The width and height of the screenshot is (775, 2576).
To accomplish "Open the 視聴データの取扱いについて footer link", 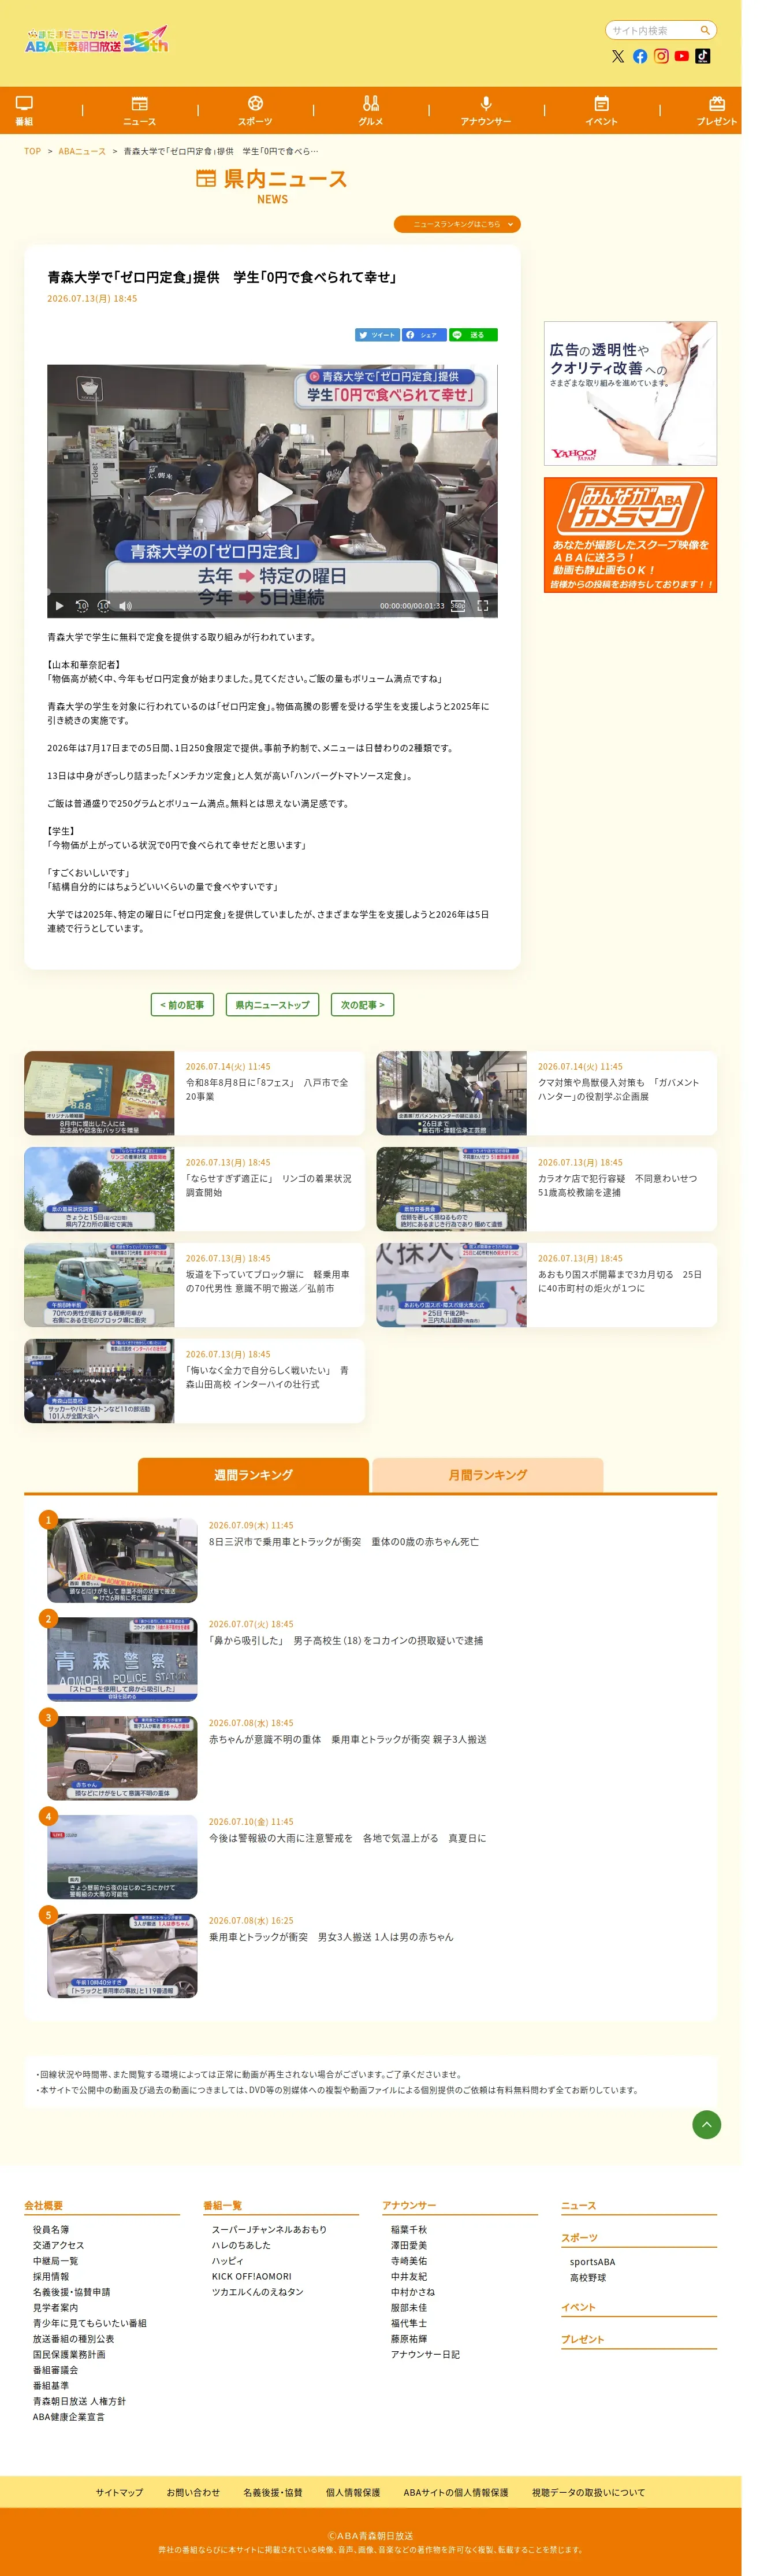I will pyautogui.click(x=588, y=2493).
